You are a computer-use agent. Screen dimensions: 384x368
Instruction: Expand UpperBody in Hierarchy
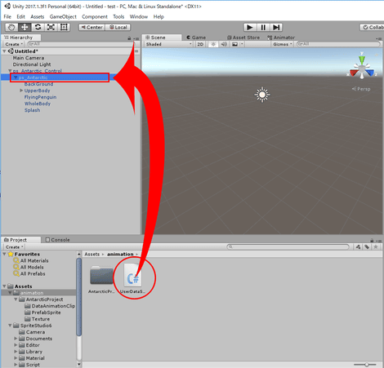[21, 91]
